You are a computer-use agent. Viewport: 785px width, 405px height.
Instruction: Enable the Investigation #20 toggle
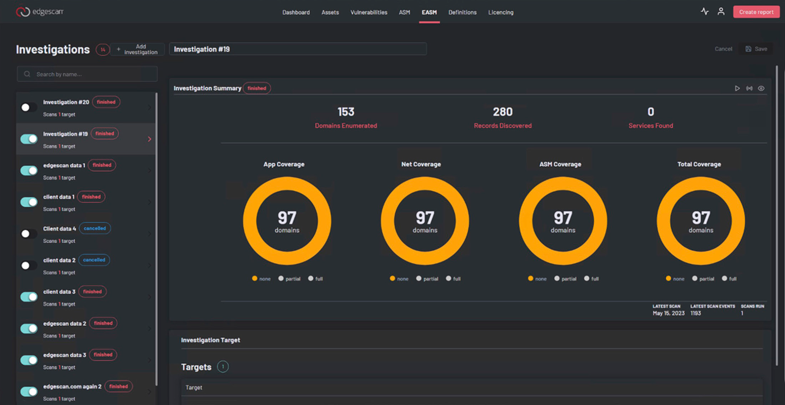[29, 107]
